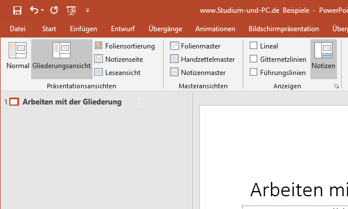The height and width of the screenshot is (209, 348).
Task: Switch to the Einfügen tab
Action: pyautogui.click(x=83, y=29)
